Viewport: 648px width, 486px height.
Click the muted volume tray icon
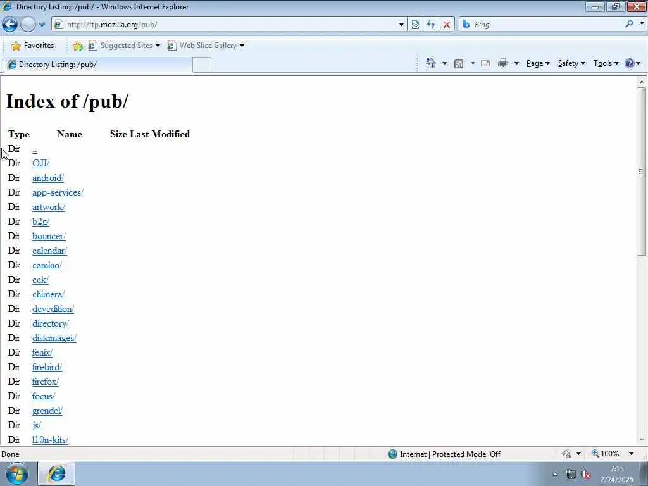pyautogui.click(x=585, y=475)
